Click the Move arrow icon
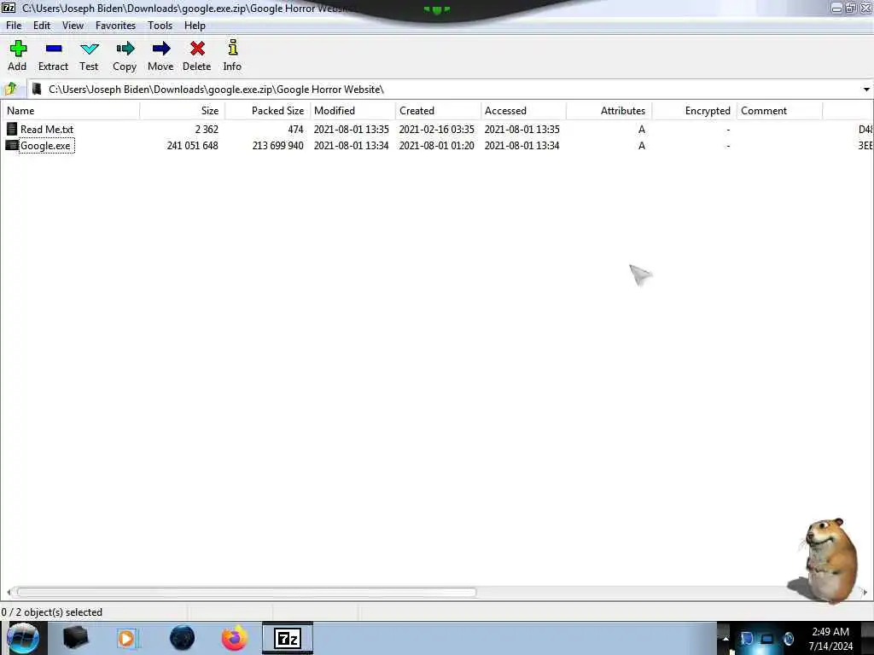The height and width of the screenshot is (655, 874). click(x=161, y=49)
